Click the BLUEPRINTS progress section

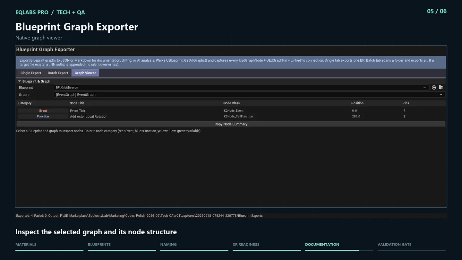(x=122, y=246)
